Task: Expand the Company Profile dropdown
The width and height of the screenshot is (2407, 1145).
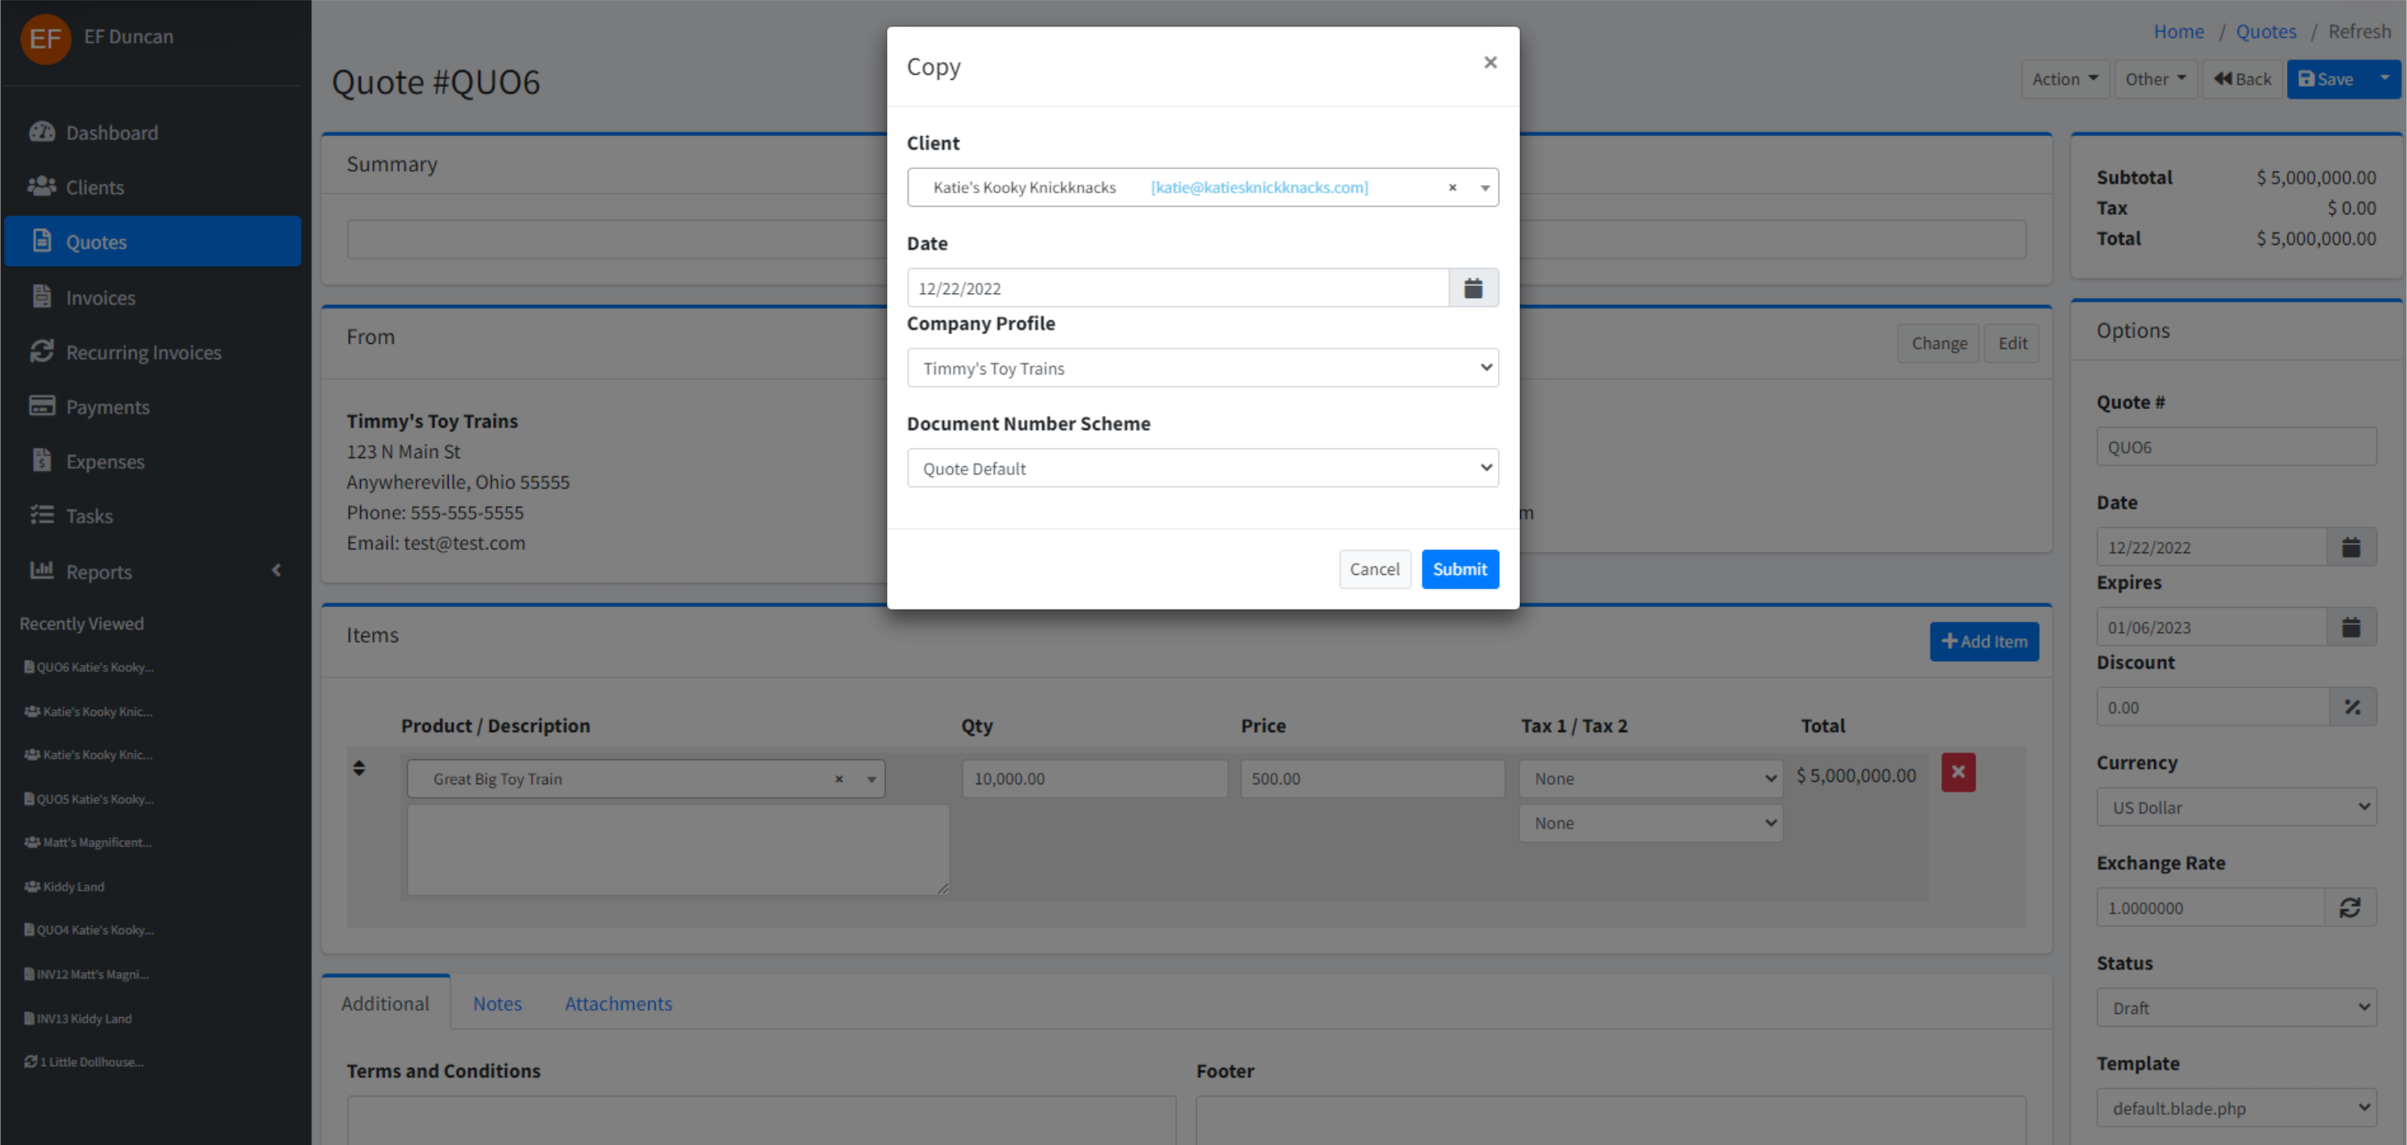Action: coord(1202,368)
